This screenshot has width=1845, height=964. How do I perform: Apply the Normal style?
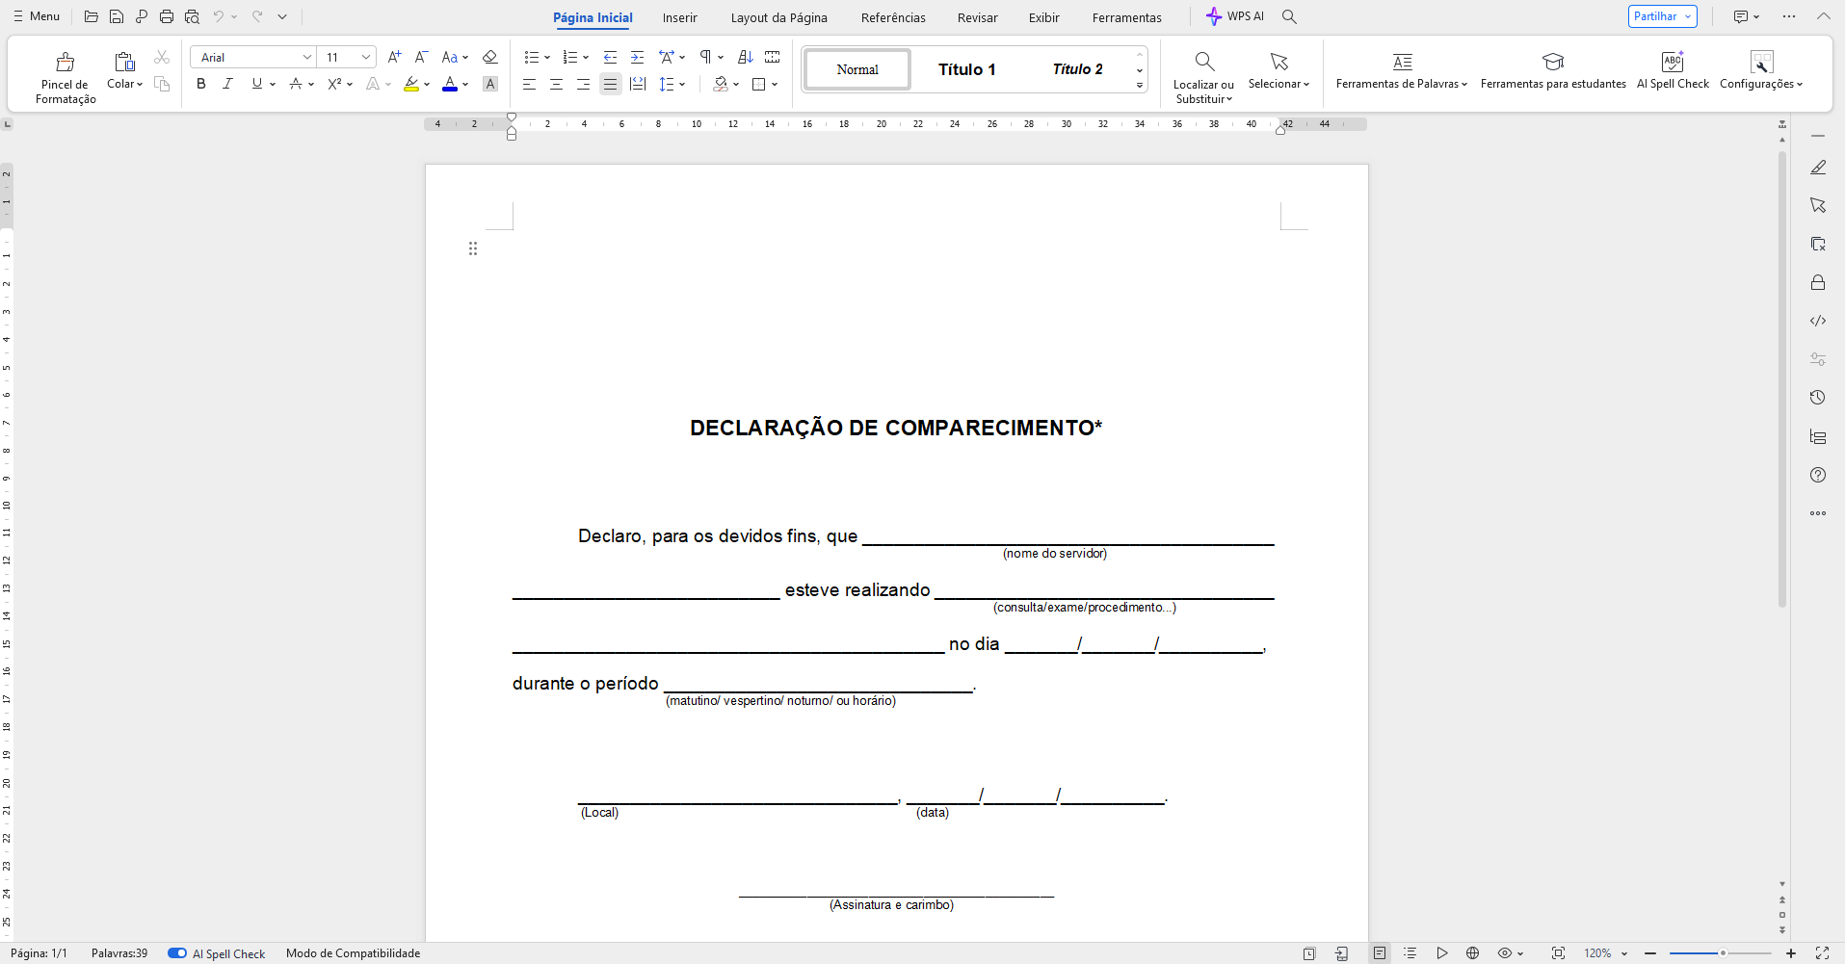(857, 69)
